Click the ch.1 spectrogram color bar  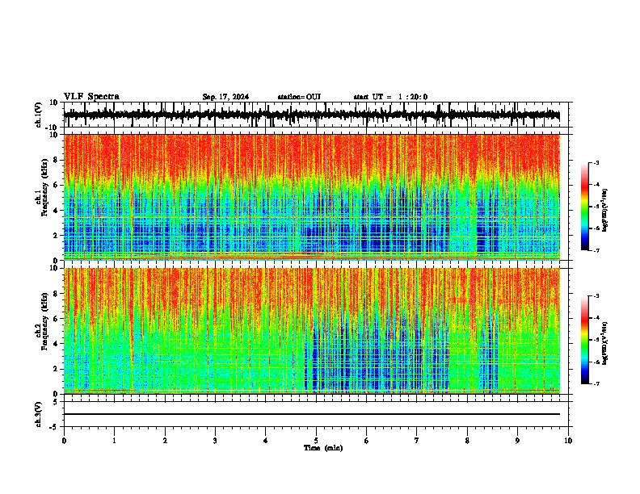584,207
